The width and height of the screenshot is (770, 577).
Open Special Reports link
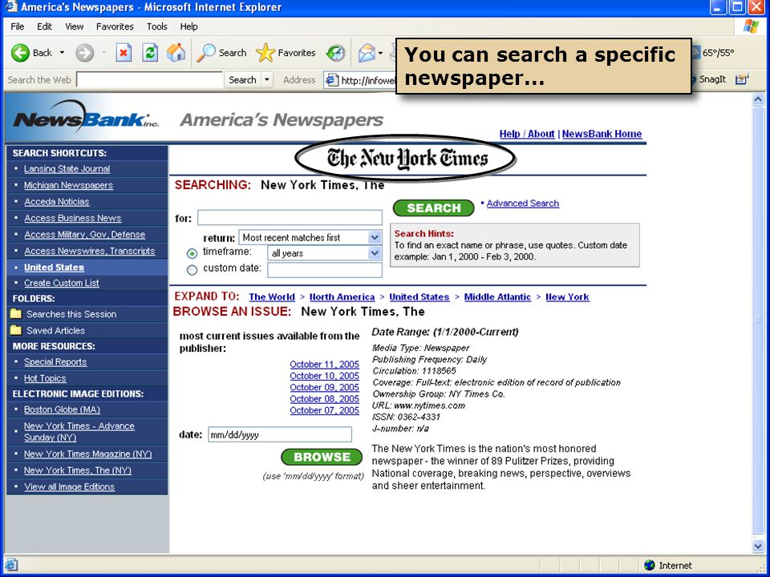pos(55,361)
